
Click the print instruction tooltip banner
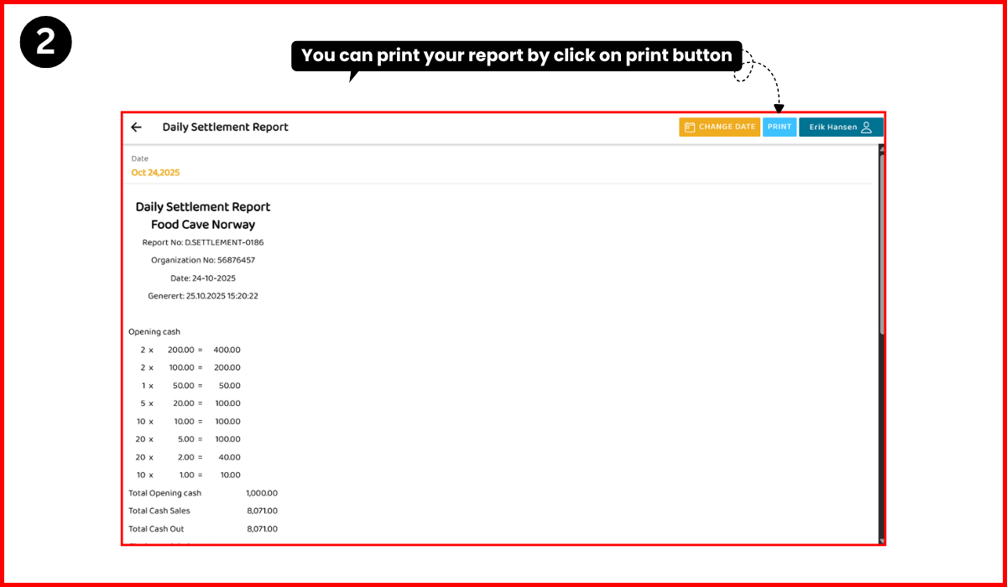click(x=516, y=56)
